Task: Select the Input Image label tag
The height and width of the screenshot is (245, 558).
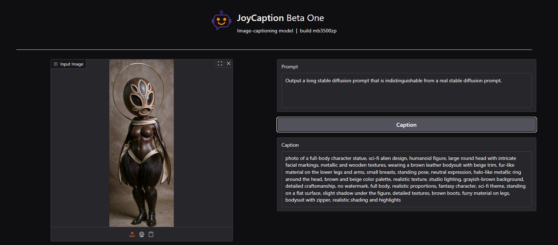Action: [x=72, y=64]
